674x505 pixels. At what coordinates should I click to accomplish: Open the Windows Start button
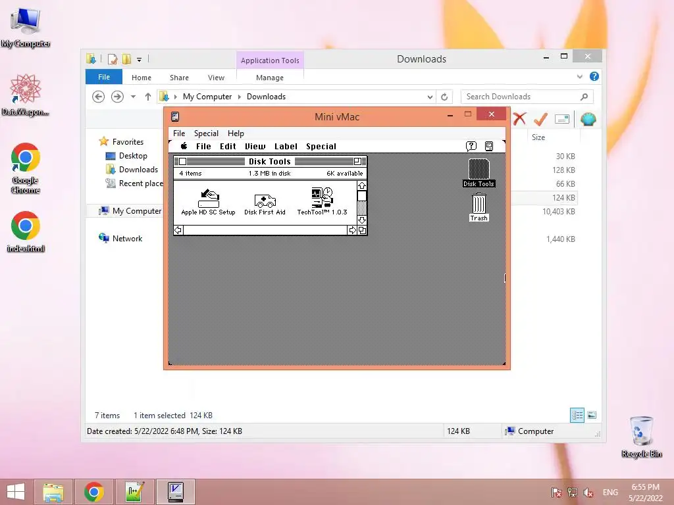point(16,492)
